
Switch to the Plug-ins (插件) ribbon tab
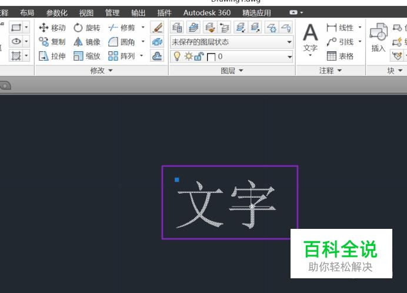click(164, 12)
